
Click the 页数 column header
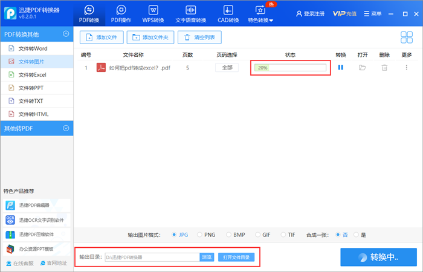point(187,55)
